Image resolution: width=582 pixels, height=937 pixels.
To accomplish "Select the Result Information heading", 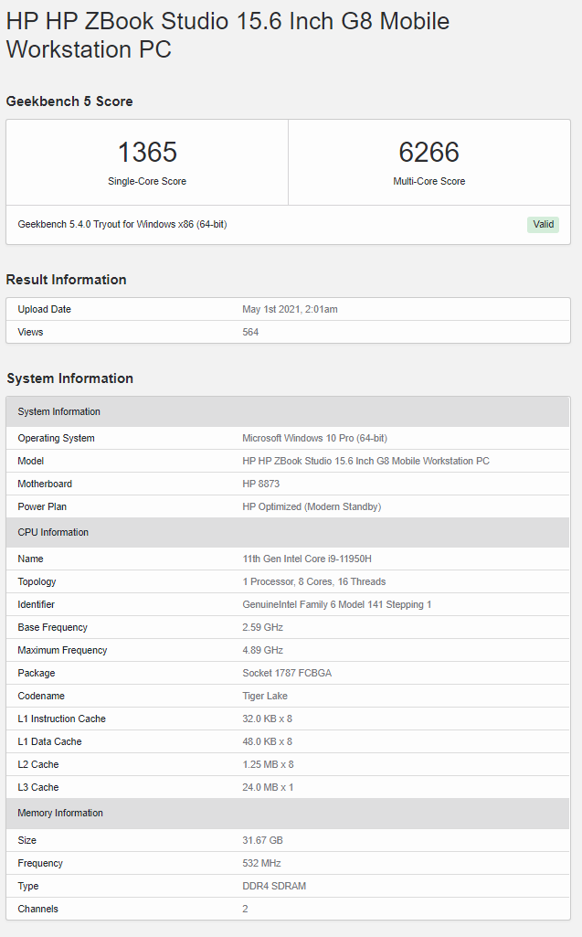I will tap(67, 280).
